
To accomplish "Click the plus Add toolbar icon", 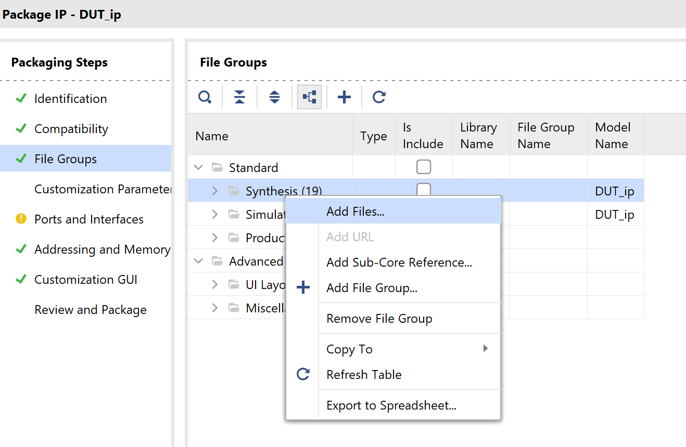I will [344, 97].
